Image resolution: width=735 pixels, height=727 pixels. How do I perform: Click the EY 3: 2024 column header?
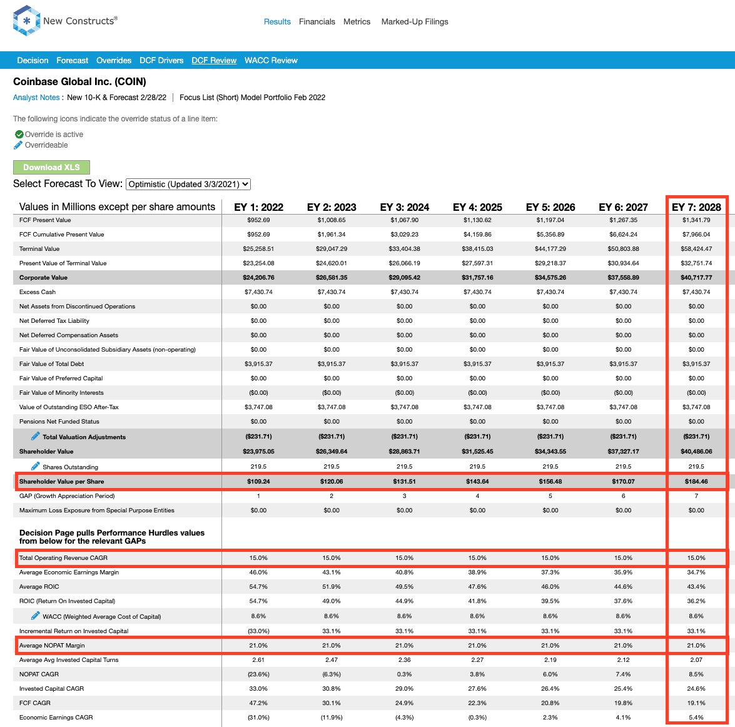pos(405,207)
